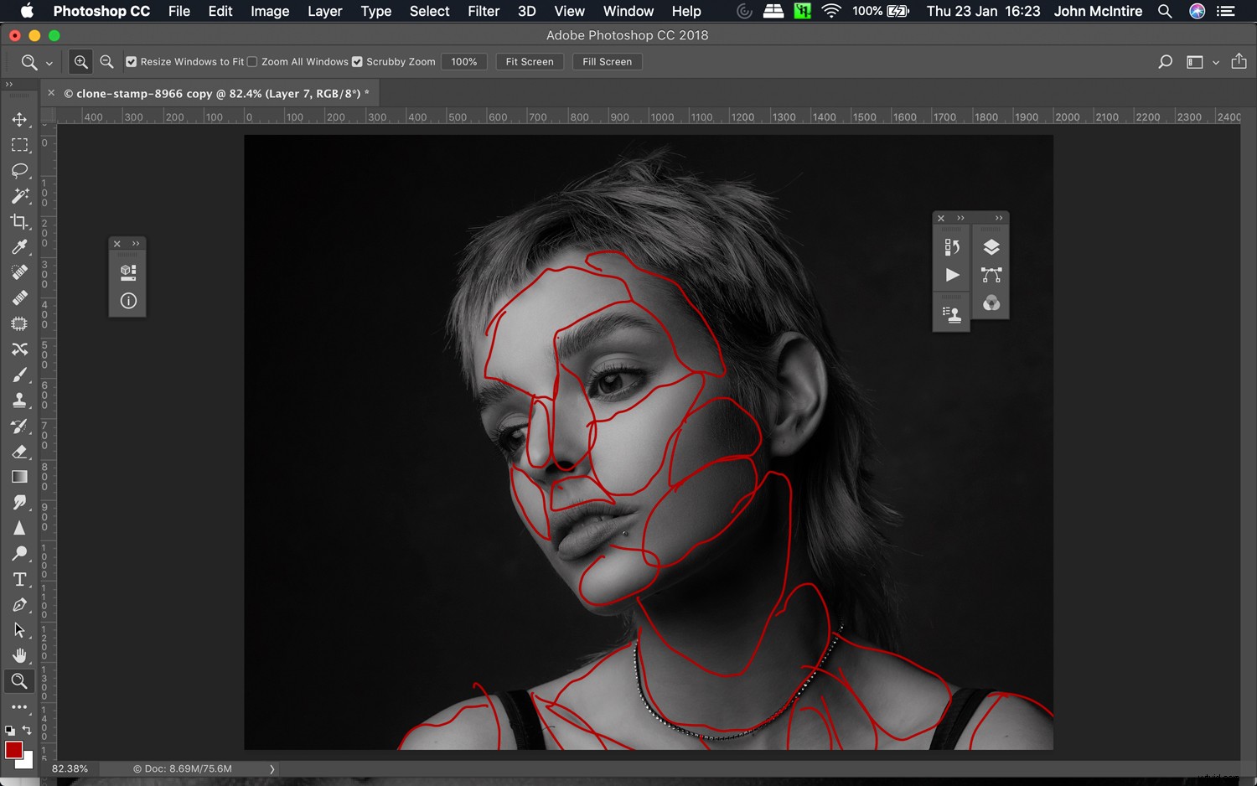Image resolution: width=1257 pixels, height=786 pixels.
Task: Click the Fit Screen button
Action: pos(529,61)
